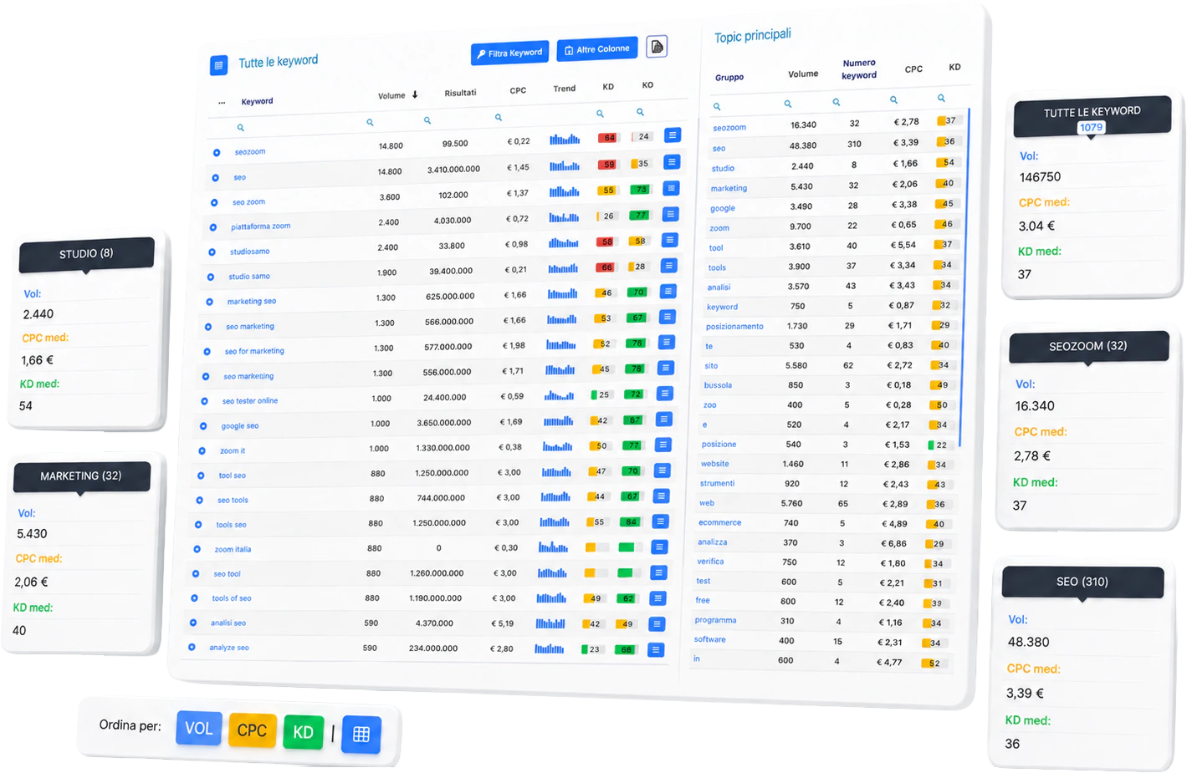1187x773 pixels.
Task: Open the details button for google seo row
Action: click(663, 420)
